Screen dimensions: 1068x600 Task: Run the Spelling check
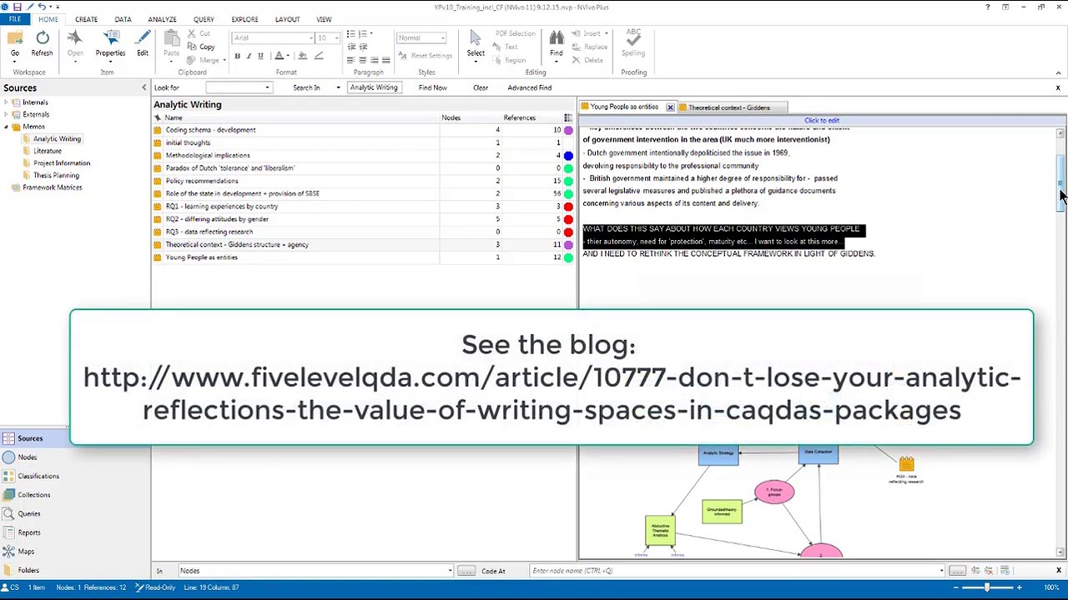[x=633, y=44]
